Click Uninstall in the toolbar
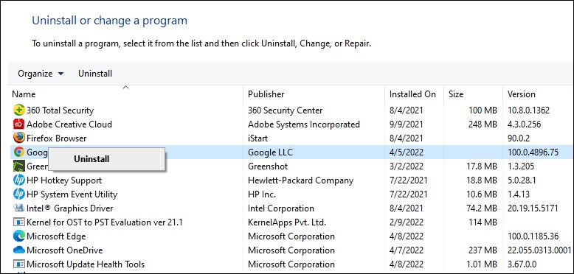This screenshot has height=274, width=574. 95,74
